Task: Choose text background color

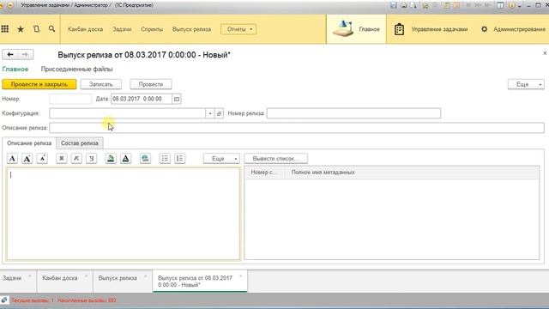Action: 111,158
